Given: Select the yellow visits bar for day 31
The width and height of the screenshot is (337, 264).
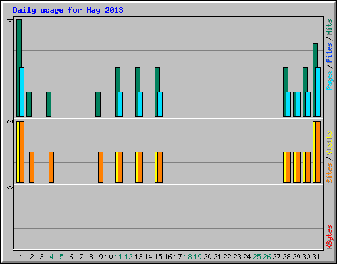Looking at the screenshot, I should [x=314, y=152].
